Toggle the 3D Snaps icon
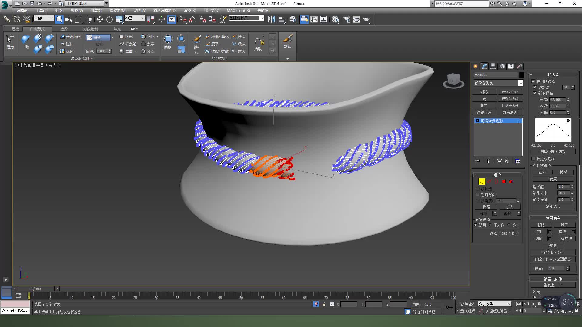This screenshot has height=327, width=582. (x=183, y=19)
